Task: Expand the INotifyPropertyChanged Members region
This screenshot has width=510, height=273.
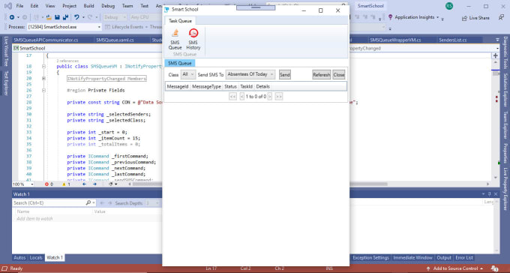Action: point(43,79)
